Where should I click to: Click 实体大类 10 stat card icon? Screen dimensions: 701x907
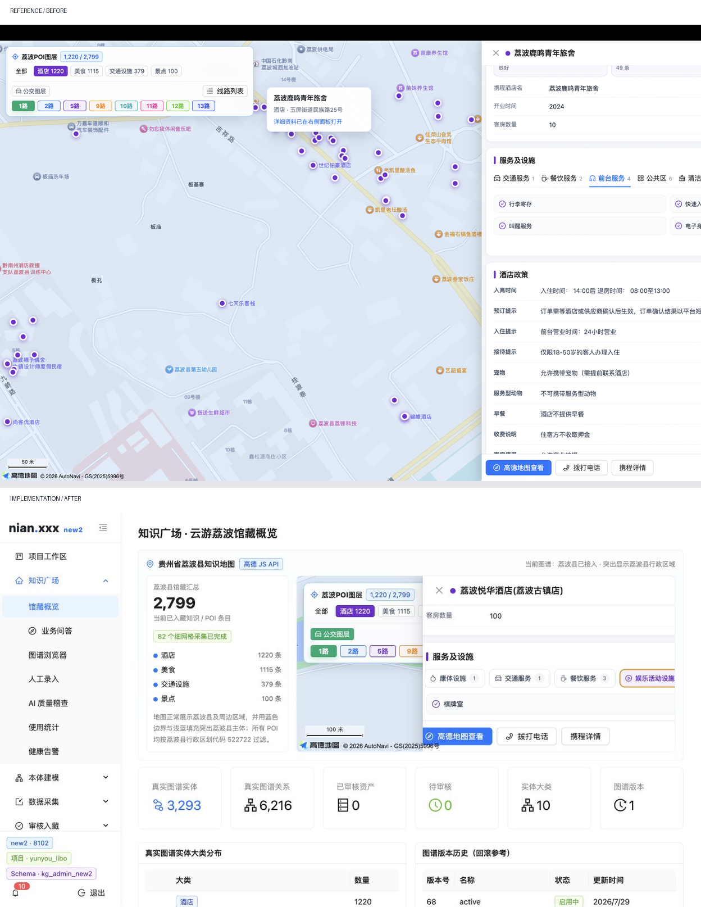[x=527, y=805]
